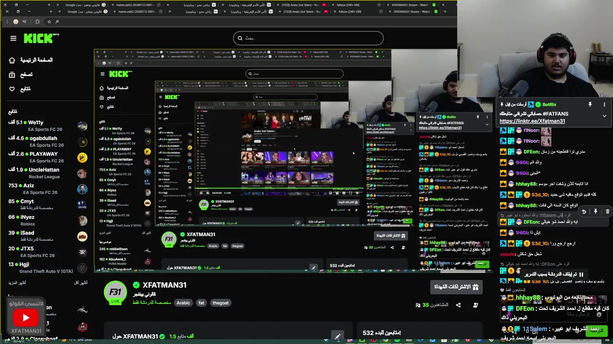Click PLAYAWAY yellow avatar in sidebar

coord(83,157)
